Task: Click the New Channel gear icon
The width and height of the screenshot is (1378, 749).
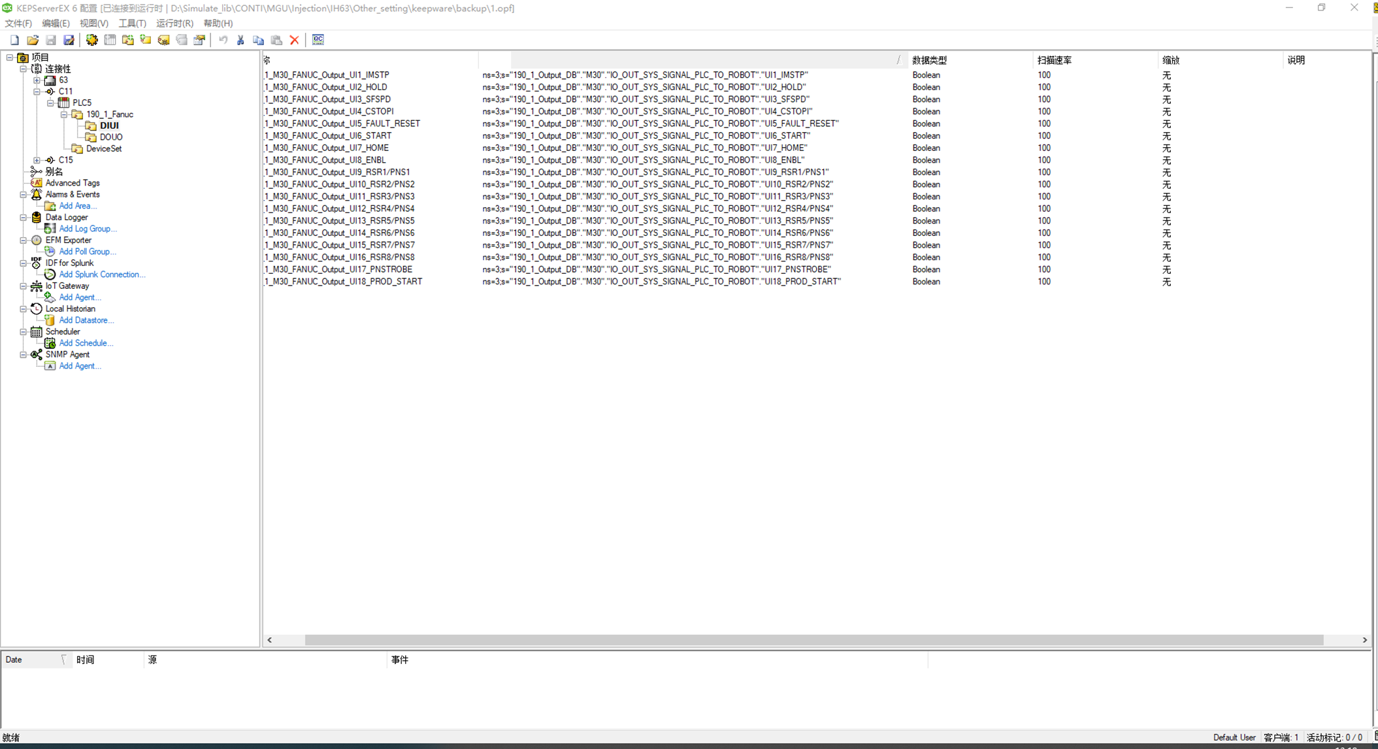Action: (x=92, y=40)
